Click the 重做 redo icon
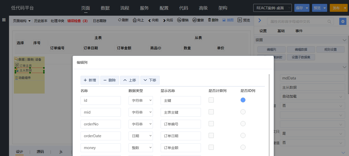349x156 pixels. click(x=195, y=20)
